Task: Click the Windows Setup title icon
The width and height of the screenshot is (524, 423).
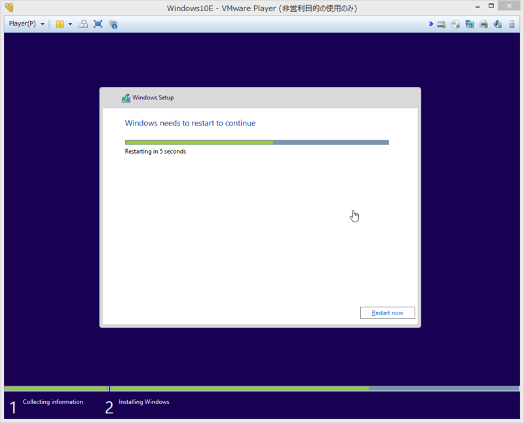Action: coord(126,98)
